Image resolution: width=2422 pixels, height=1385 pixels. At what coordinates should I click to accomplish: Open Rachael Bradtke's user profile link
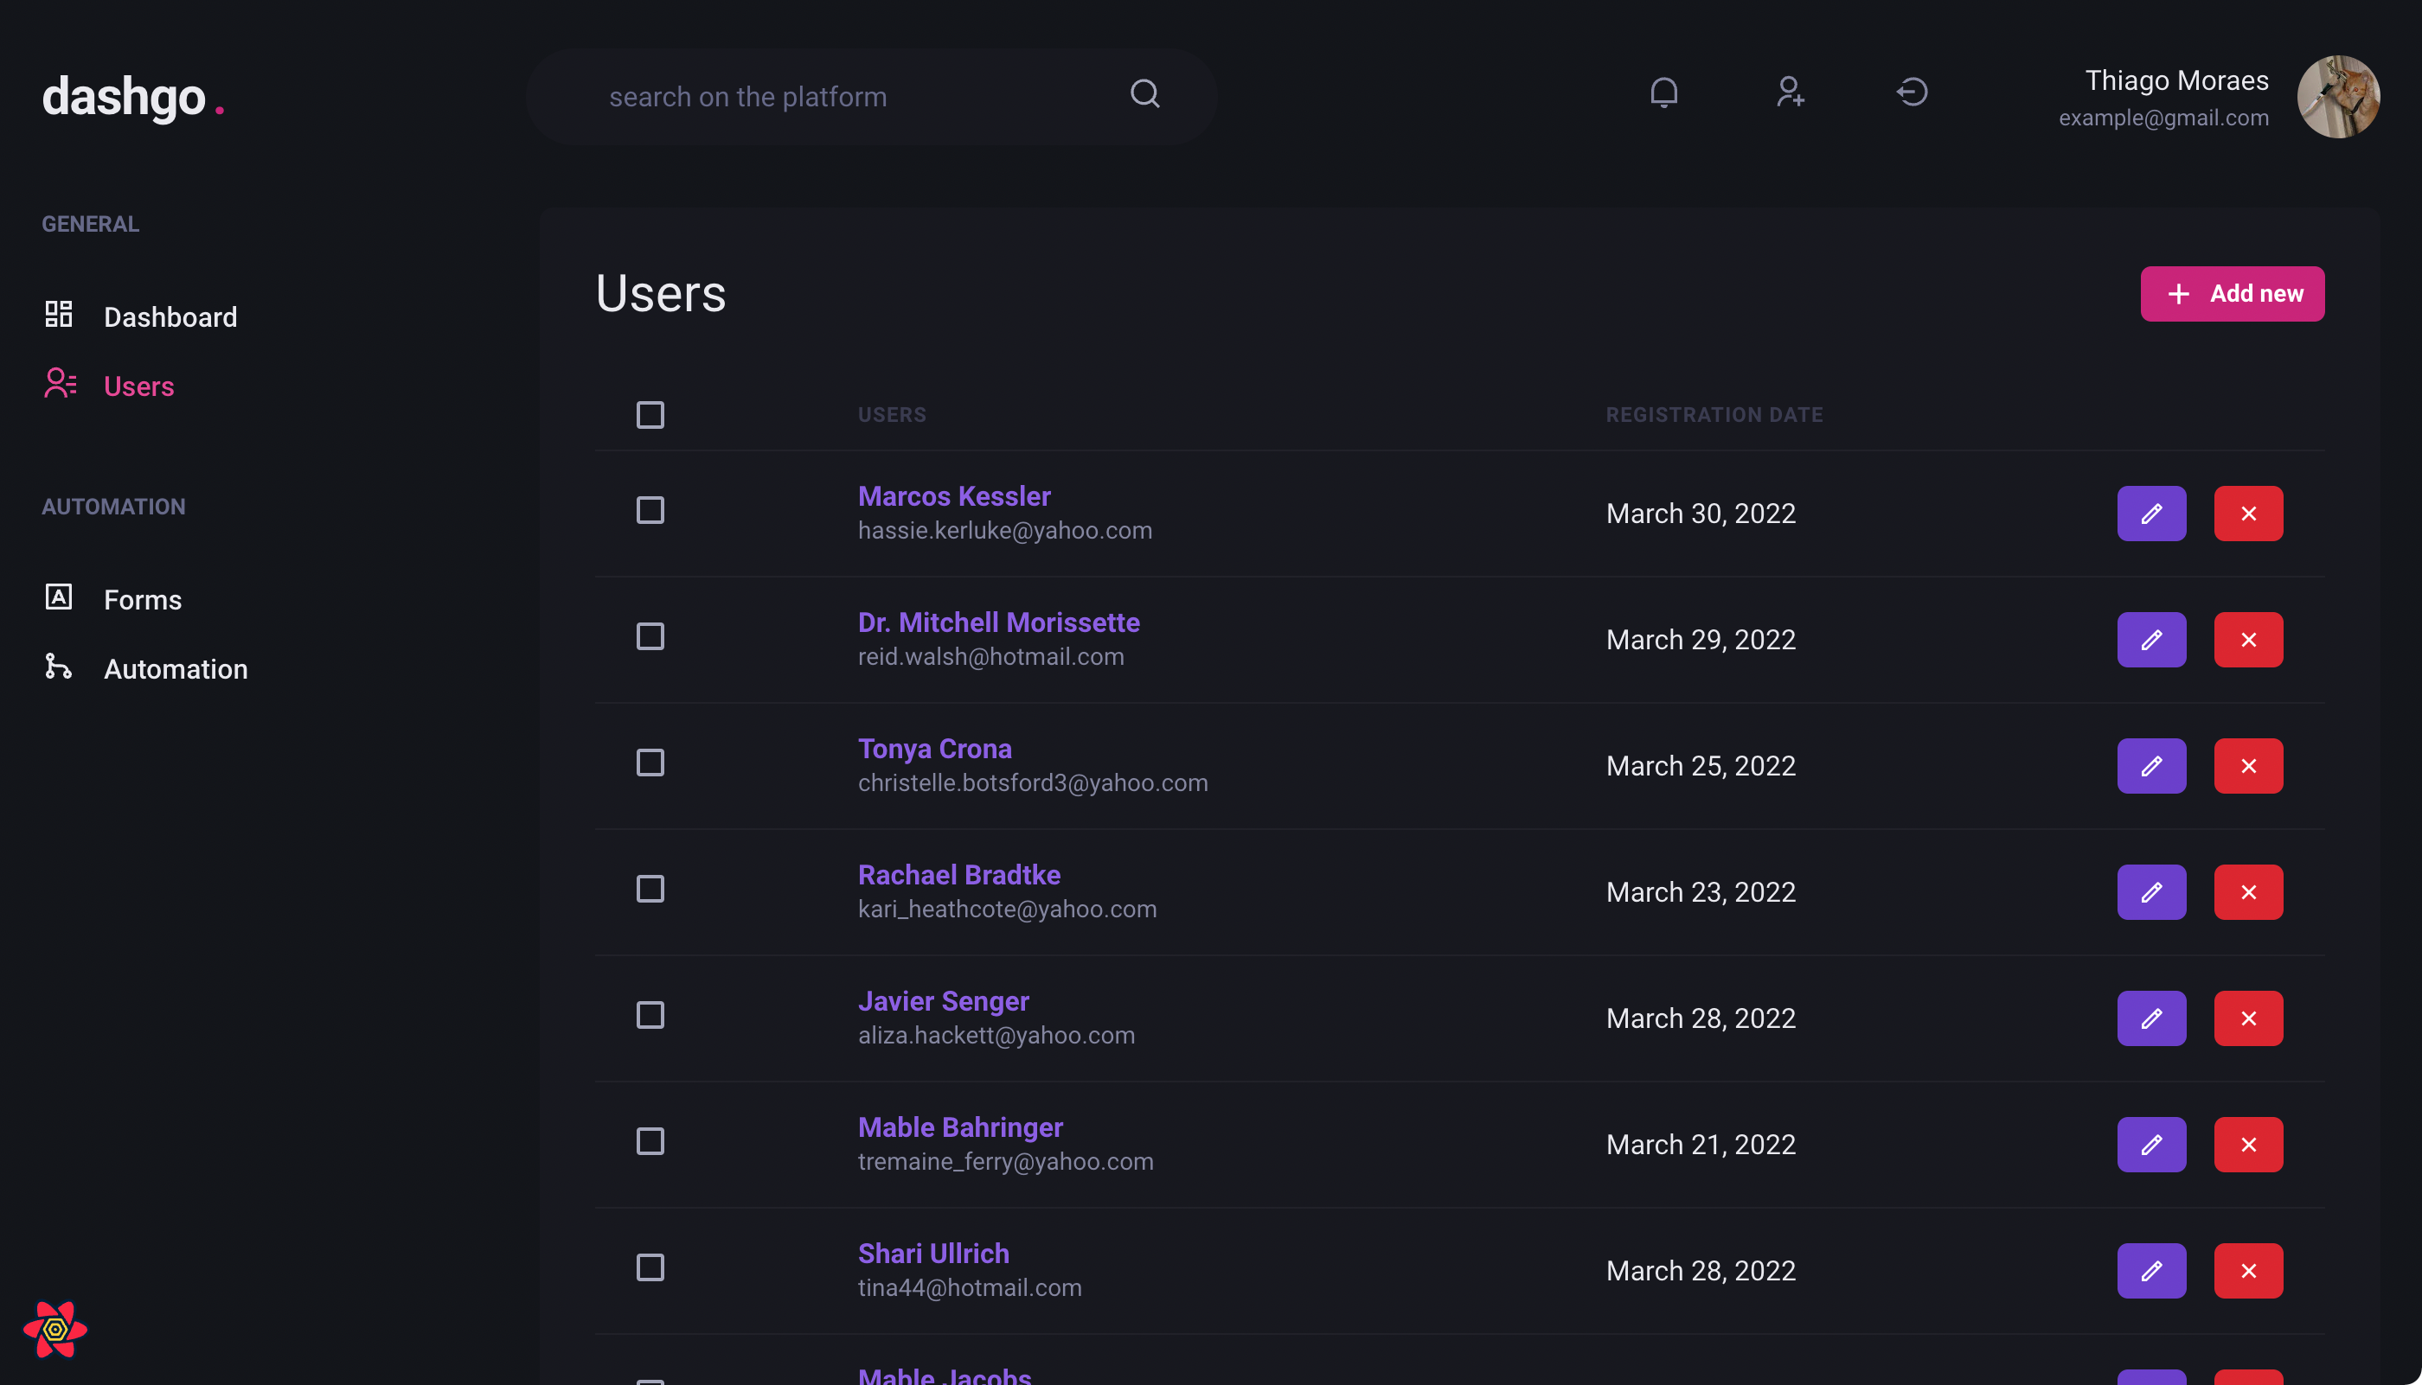pyautogui.click(x=958, y=874)
